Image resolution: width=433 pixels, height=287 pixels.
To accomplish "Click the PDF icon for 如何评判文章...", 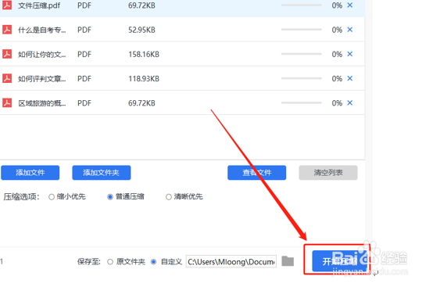I will (x=7, y=78).
